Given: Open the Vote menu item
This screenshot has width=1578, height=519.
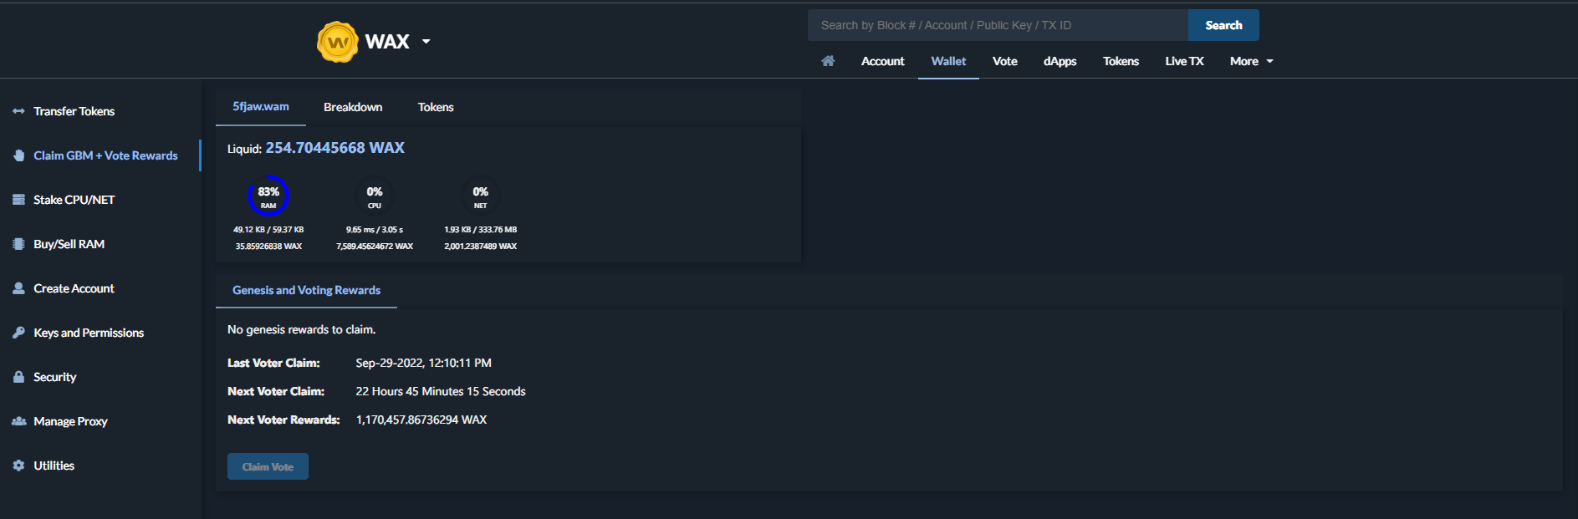Looking at the screenshot, I should pos(1004,61).
